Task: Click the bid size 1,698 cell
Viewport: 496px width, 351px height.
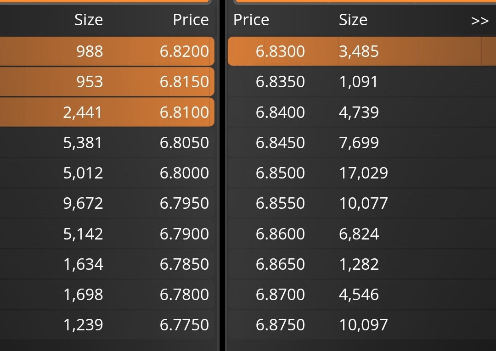Action: tap(83, 295)
